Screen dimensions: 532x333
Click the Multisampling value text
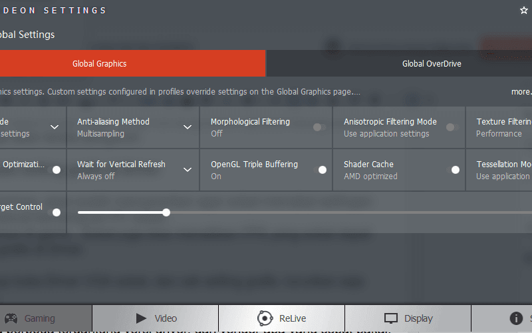(x=100, y=134)
